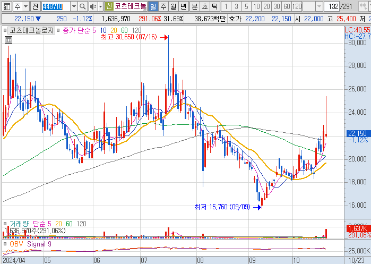
Task: Select interval 30 button
Action: 277,6
